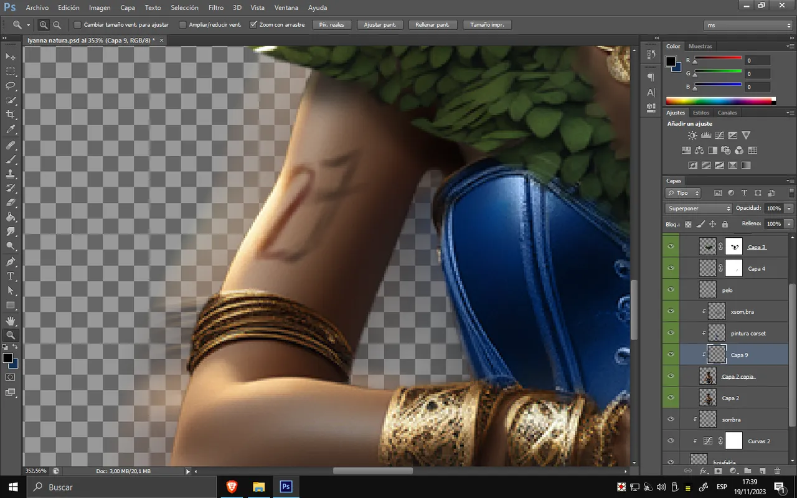The image size is (797, 498).
Task: Open the Archivo menu
Action: pyautogui.click(x=37, y=7)
